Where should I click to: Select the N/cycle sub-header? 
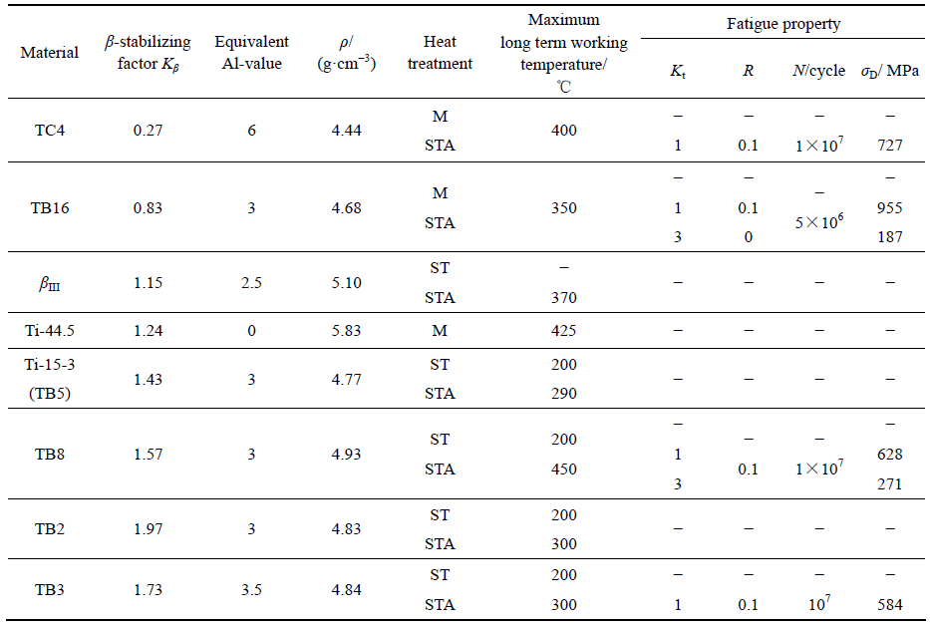point(819,71)
